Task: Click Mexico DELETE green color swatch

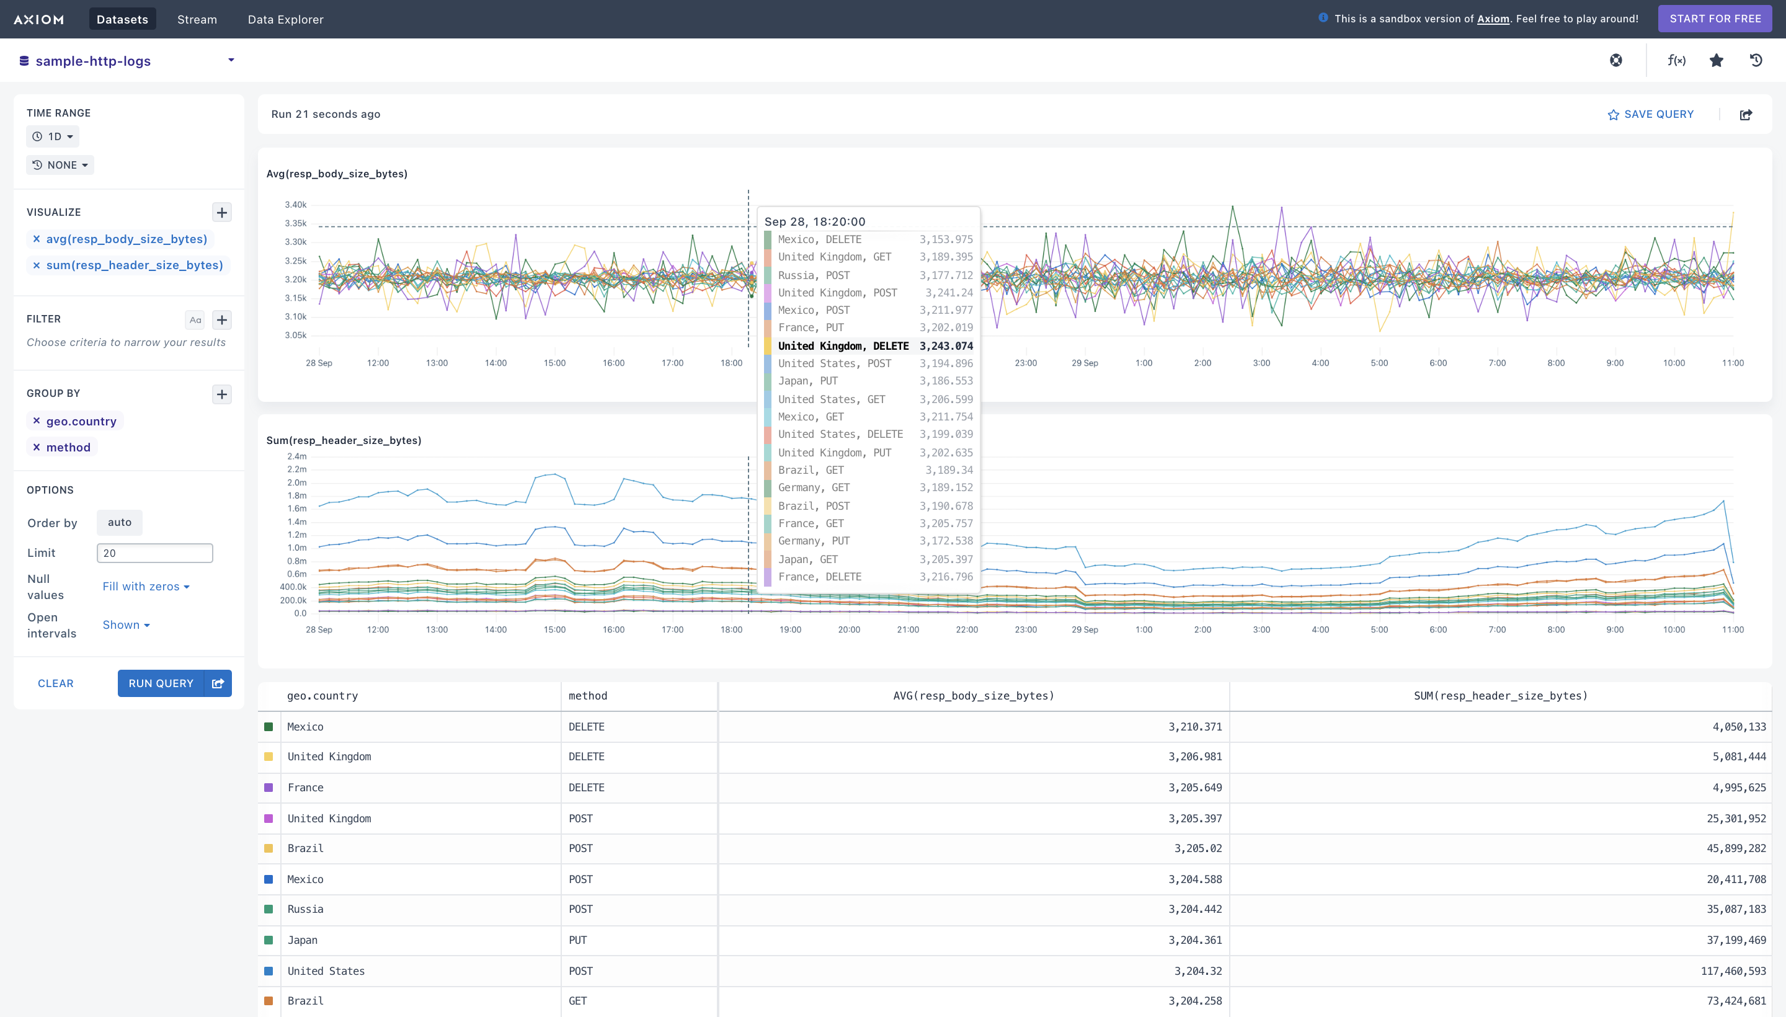Action: pos(269,727)
